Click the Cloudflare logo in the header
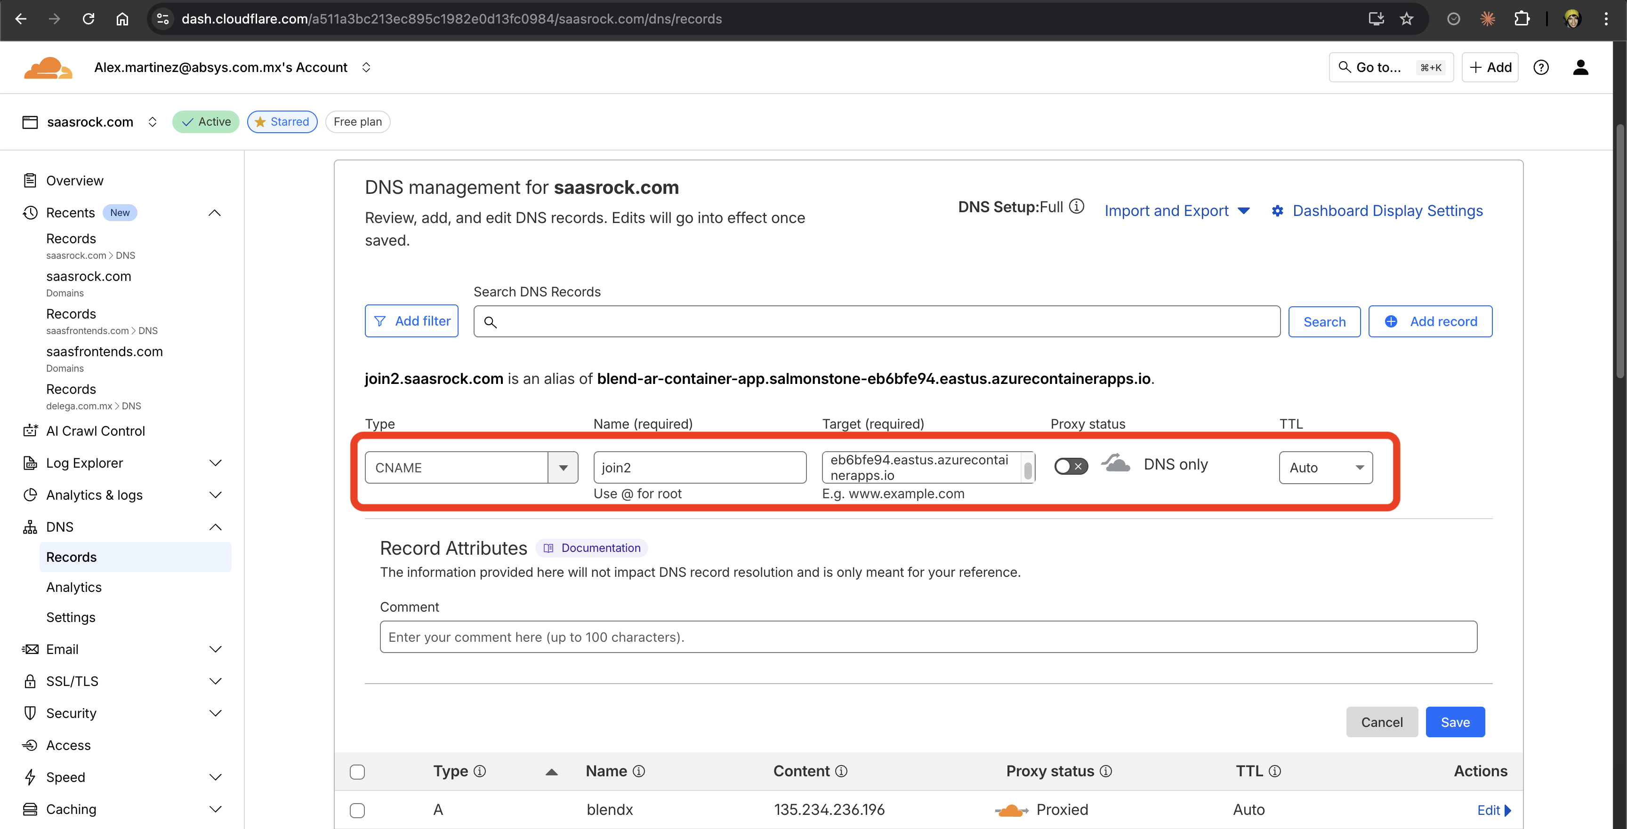 point(48,67)
